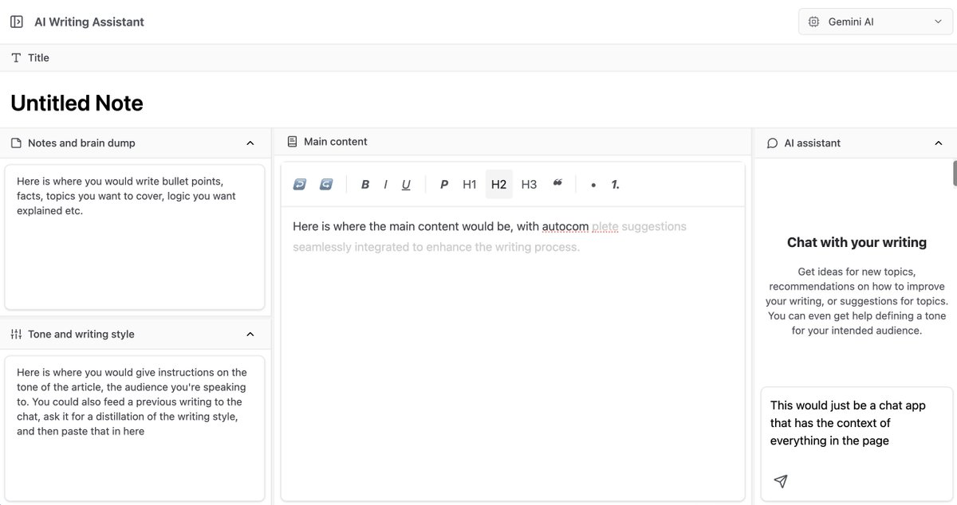Insert a bulleted list
The height and width of the screenshot is (505, 957).
point(593,185)
